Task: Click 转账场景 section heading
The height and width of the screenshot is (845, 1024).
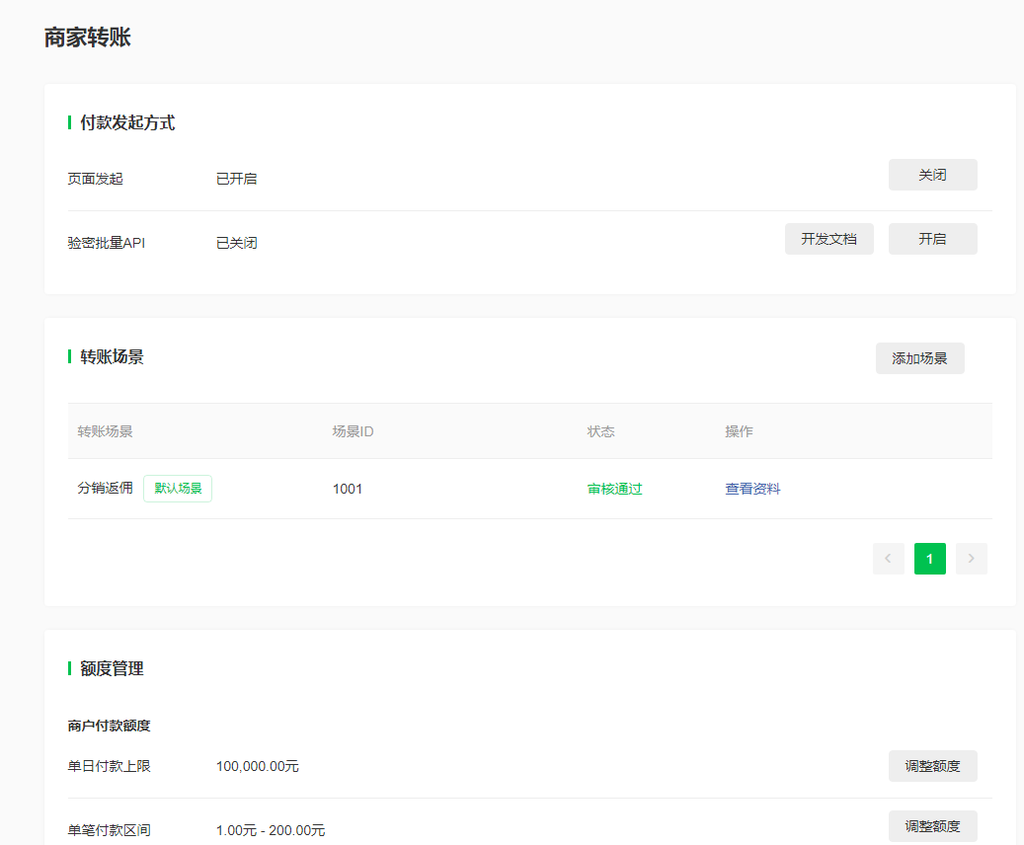Action: 112,356
